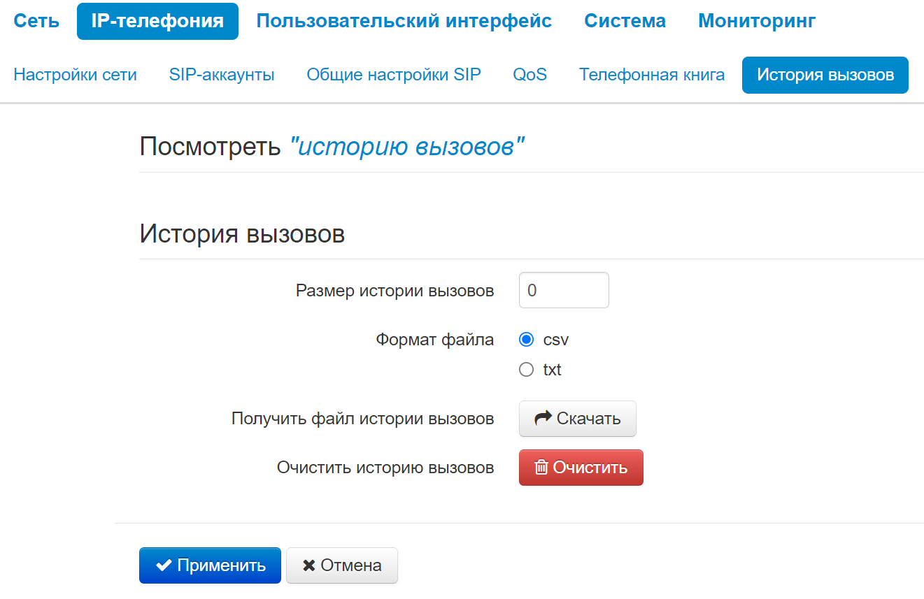Open the Телефонная книга subtab

pyautogui.click(x=651, y=75)
